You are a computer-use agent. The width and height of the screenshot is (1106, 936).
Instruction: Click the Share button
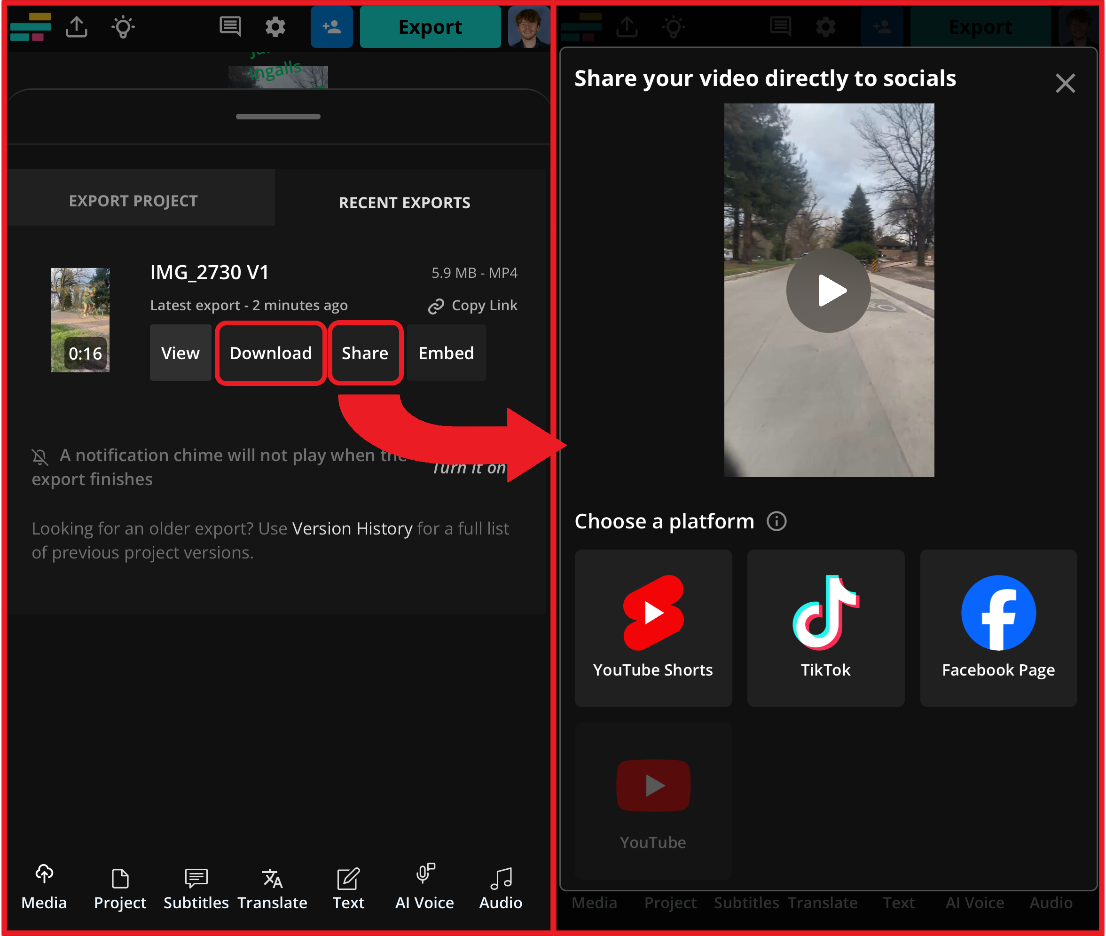(x=365, y=353)
